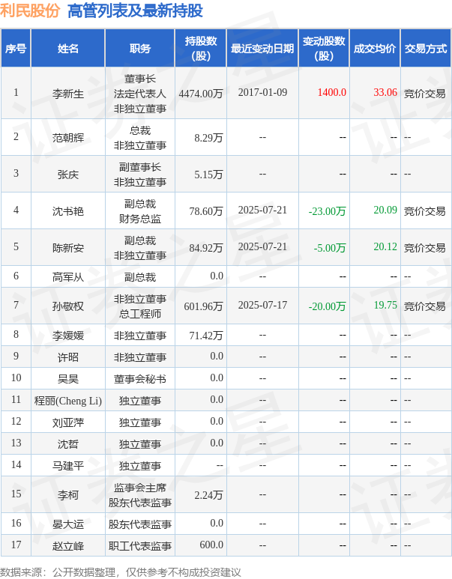Image resolution: width=452 pixels, height=579 pixels.
Task: Click the name 张庆
Action: tap(68, 175)
